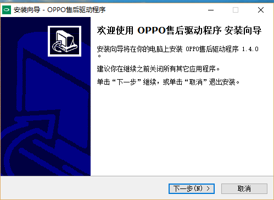Click the green OPPO logo in title bar
The image size is (274, 200).
coord(7,10)
